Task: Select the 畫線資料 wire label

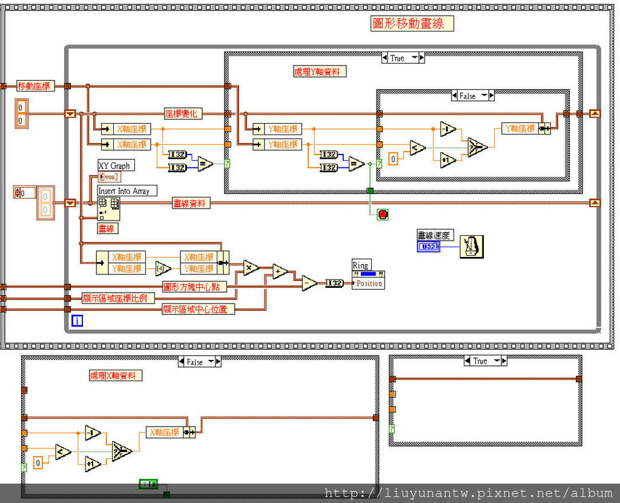Action: click(191, 204)
